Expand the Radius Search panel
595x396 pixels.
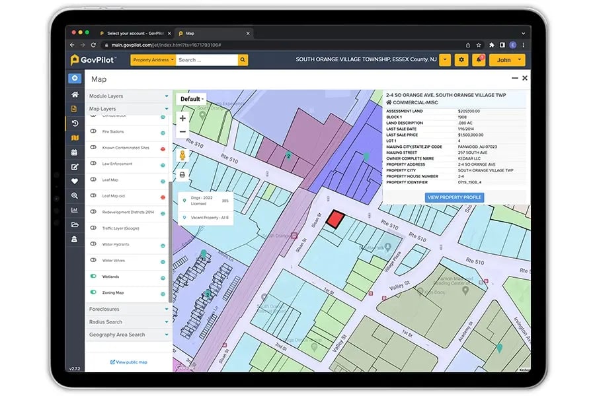128,322
